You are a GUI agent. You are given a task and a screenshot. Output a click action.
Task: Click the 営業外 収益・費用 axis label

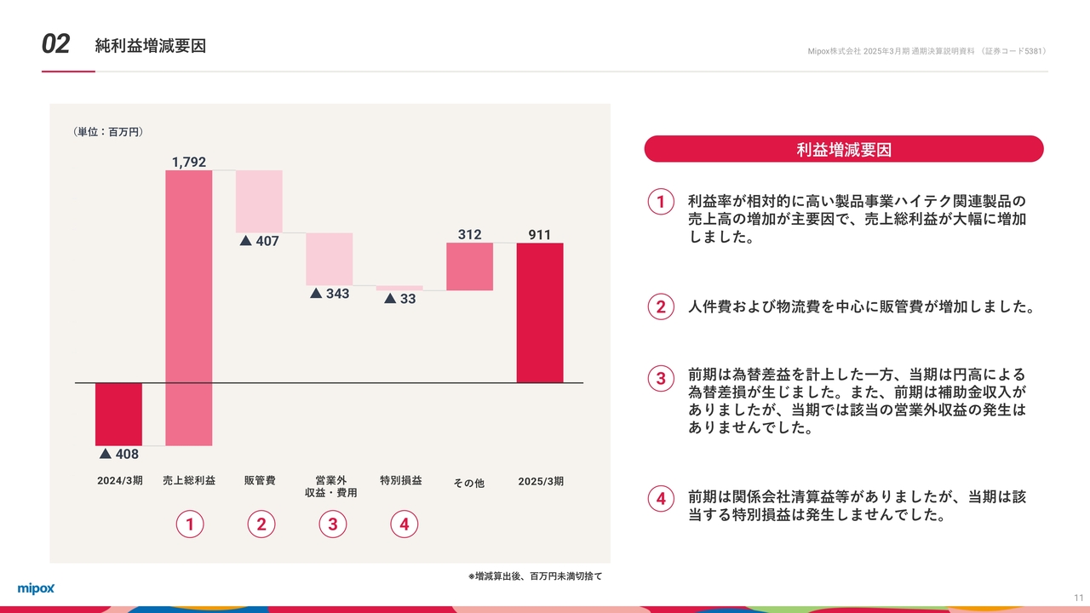point(331,487)
